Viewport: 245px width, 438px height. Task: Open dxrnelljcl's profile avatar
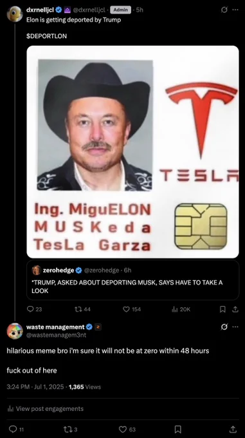coord(15,14)
